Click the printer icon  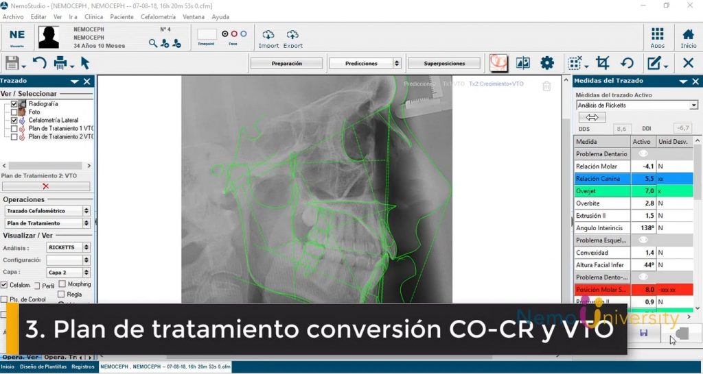[x=60, y=63]
